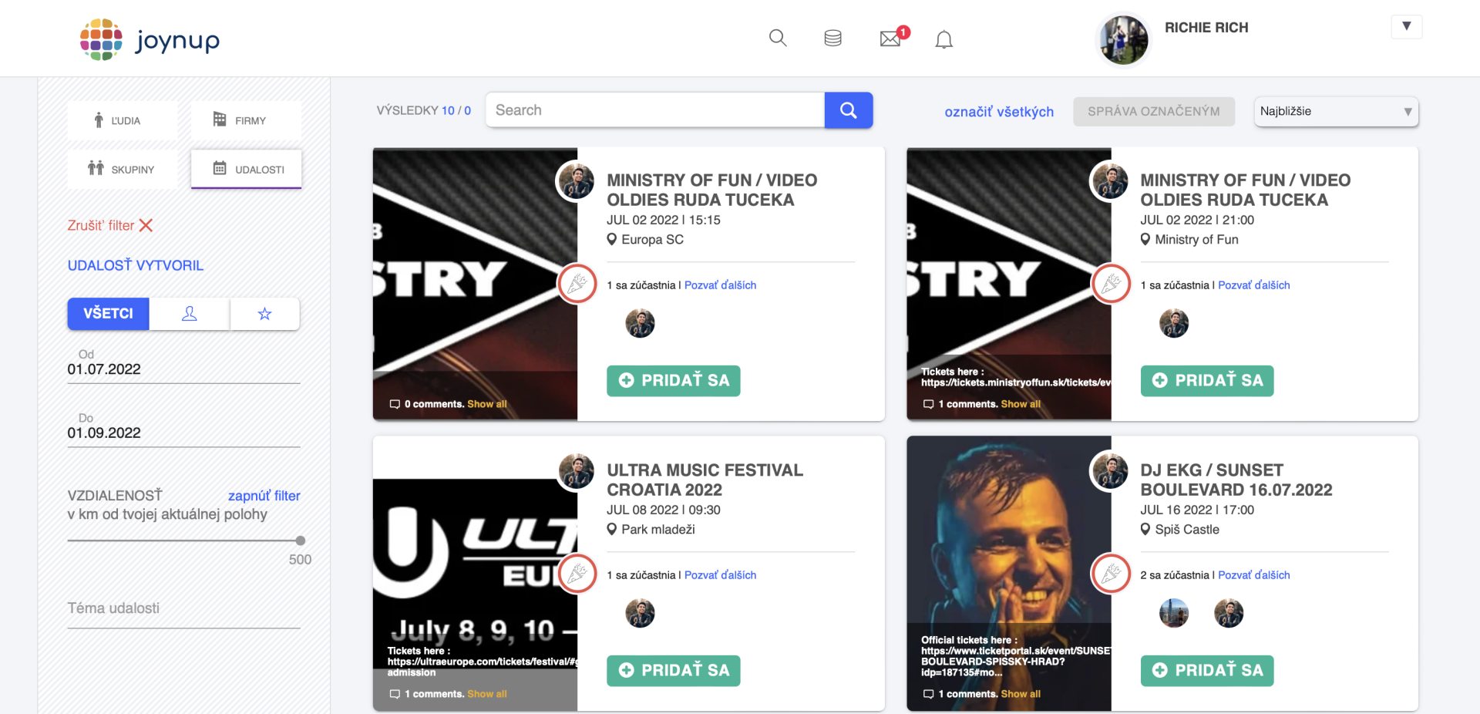This screenshot has width=1480, height=714.
Task: Open the mail messages icon with badge
Action: (x=891, y=38)
